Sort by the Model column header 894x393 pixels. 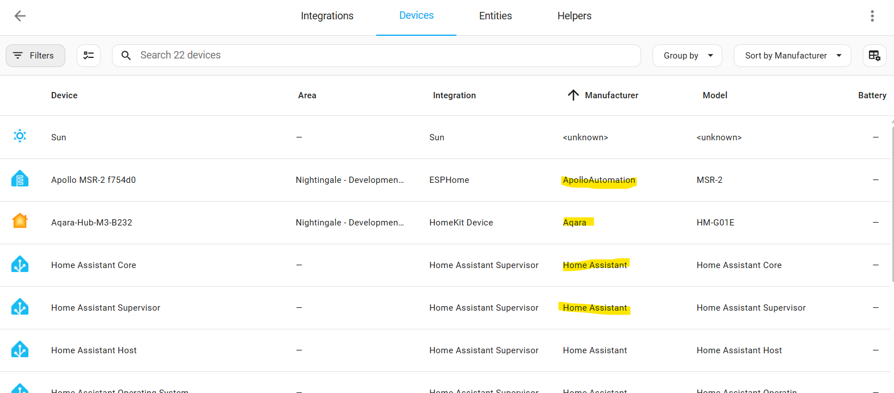pos(715,95)
